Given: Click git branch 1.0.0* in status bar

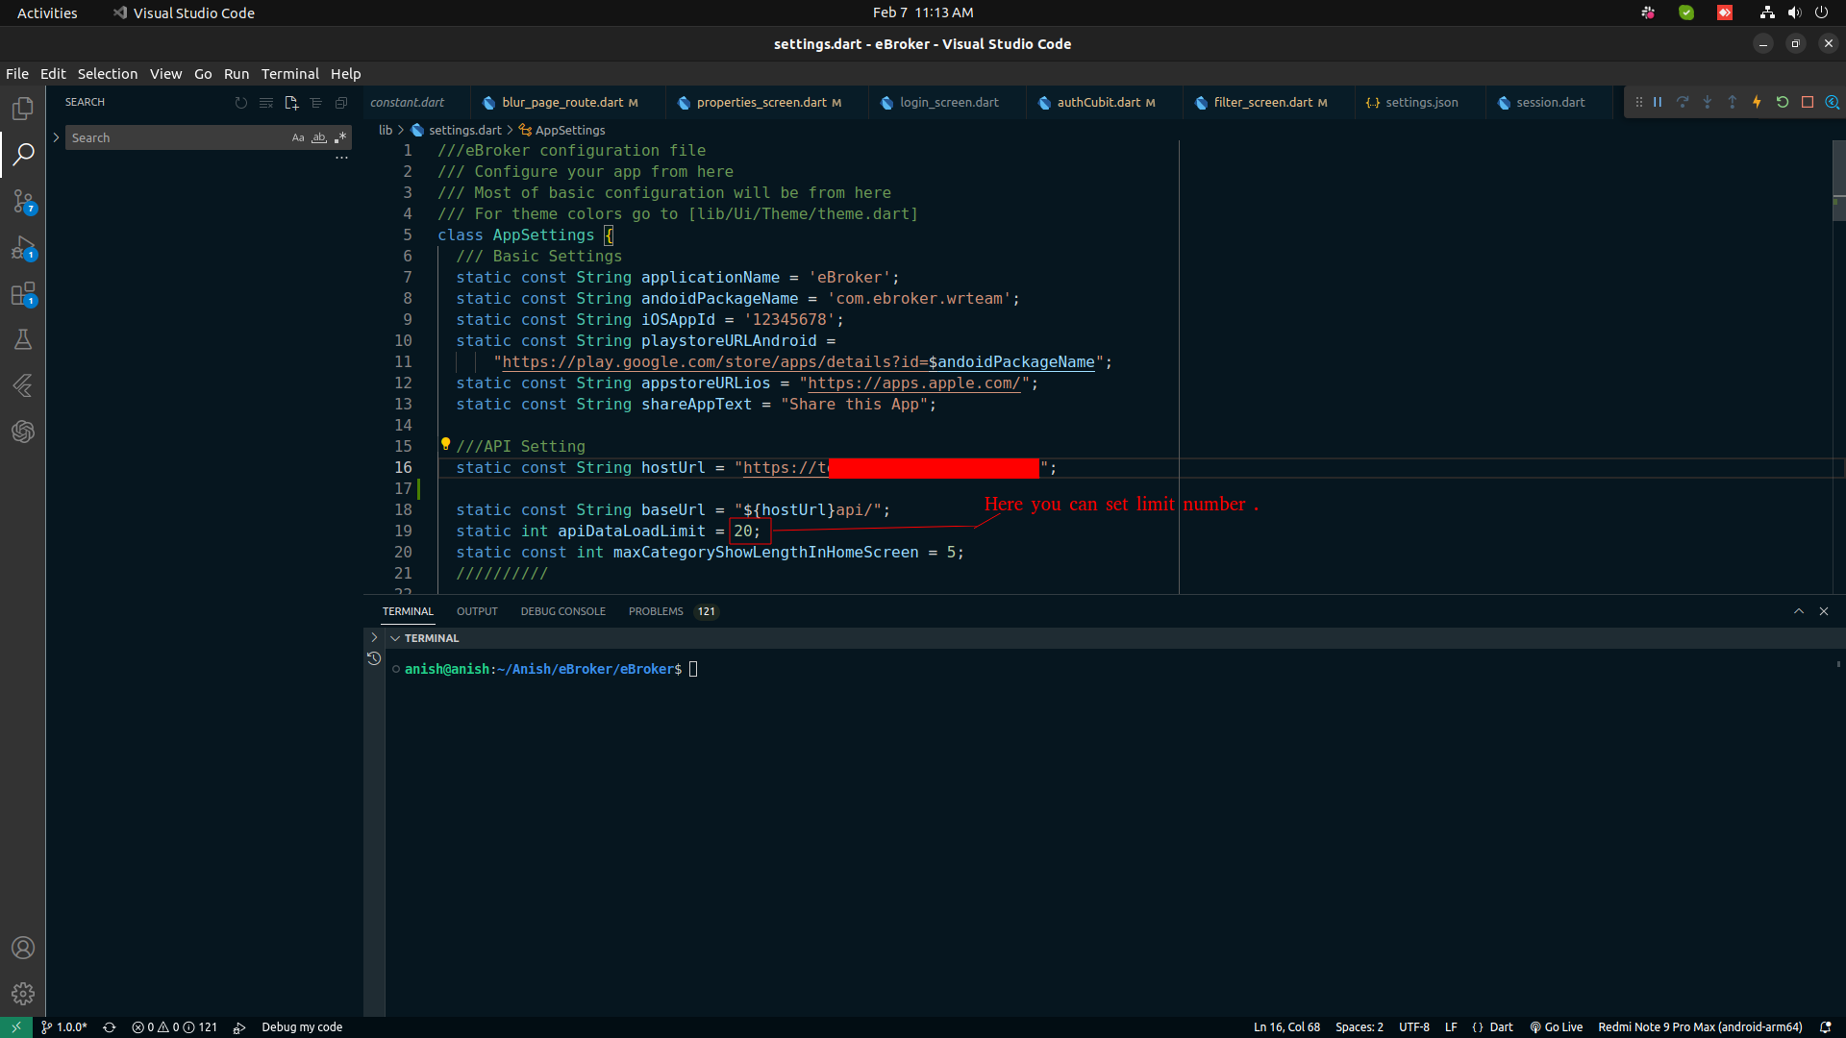Looking at the screenshot, I should coord(64,1027).
